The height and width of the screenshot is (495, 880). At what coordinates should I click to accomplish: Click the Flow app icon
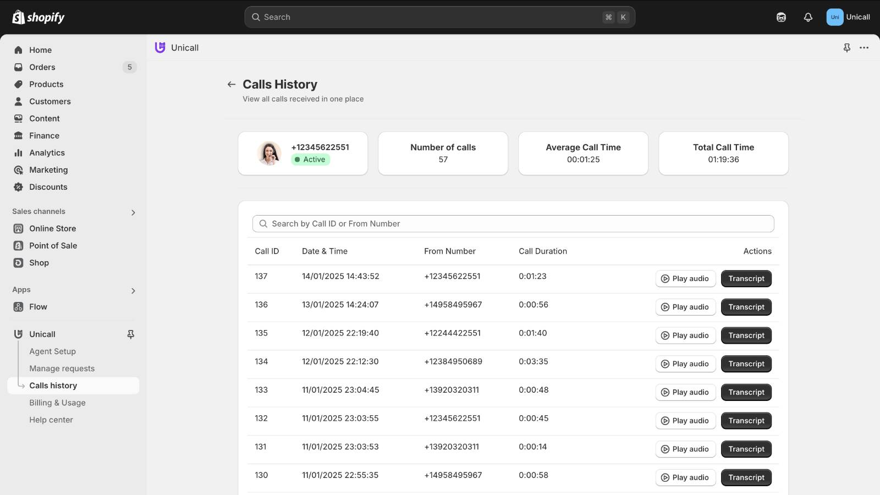18,307
